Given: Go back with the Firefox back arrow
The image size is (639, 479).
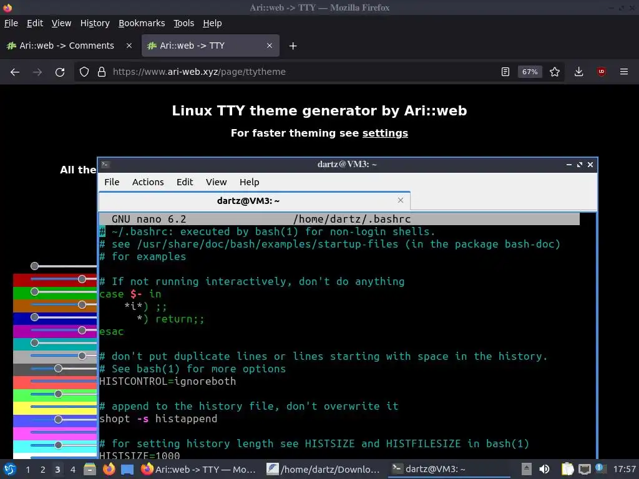Looking at the screenshot, I should (15, 72).
